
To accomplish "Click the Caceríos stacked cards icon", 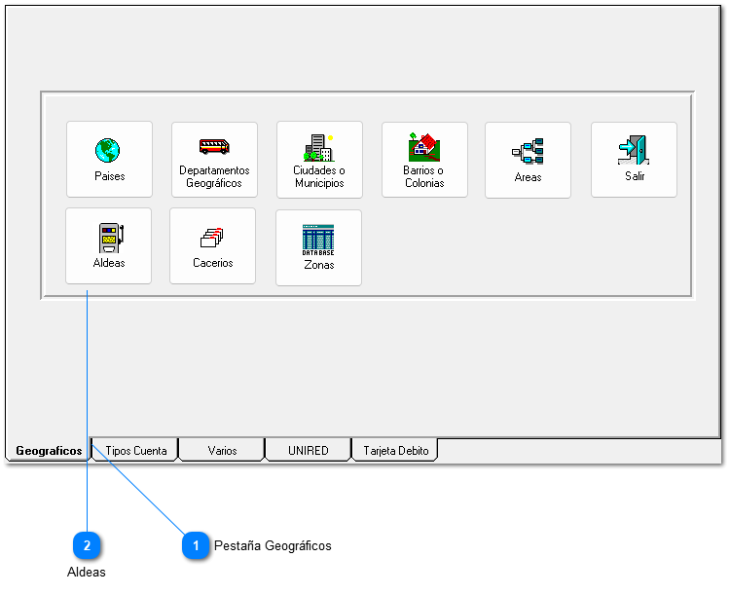I will point(212,238).
